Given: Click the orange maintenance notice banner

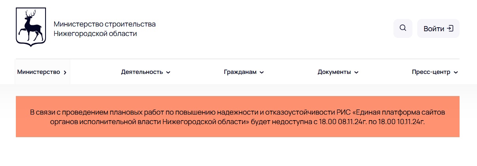Looking at the screenshot, I should pyautogui.click(x=238, y=117).
